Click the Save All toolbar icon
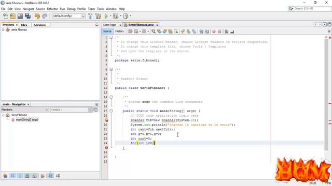 pos(27,16)
